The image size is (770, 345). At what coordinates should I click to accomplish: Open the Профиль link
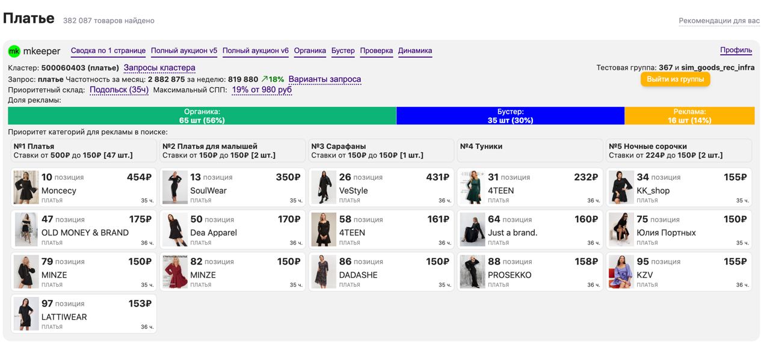[x=736, y=50]
